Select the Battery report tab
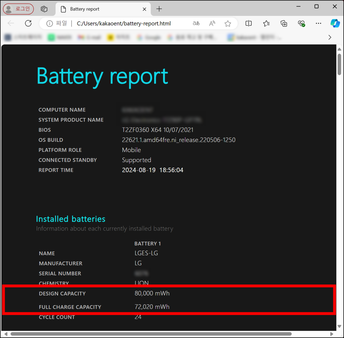 coord(103,9)
